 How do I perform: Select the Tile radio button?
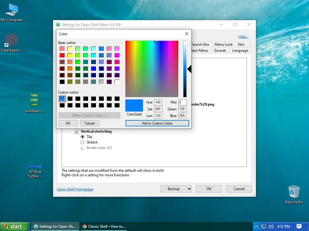tap(83, 137)
